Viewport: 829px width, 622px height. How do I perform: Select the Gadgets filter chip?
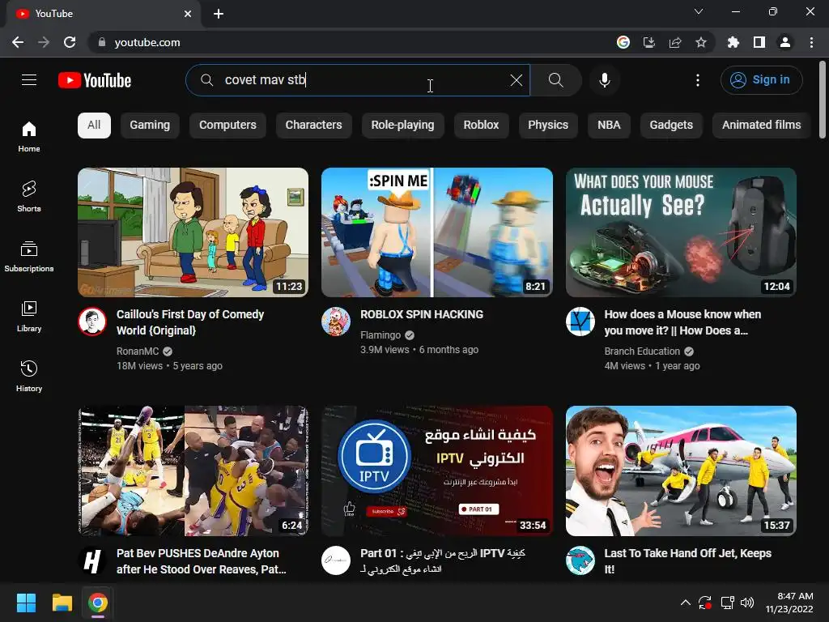coord(671,126)
